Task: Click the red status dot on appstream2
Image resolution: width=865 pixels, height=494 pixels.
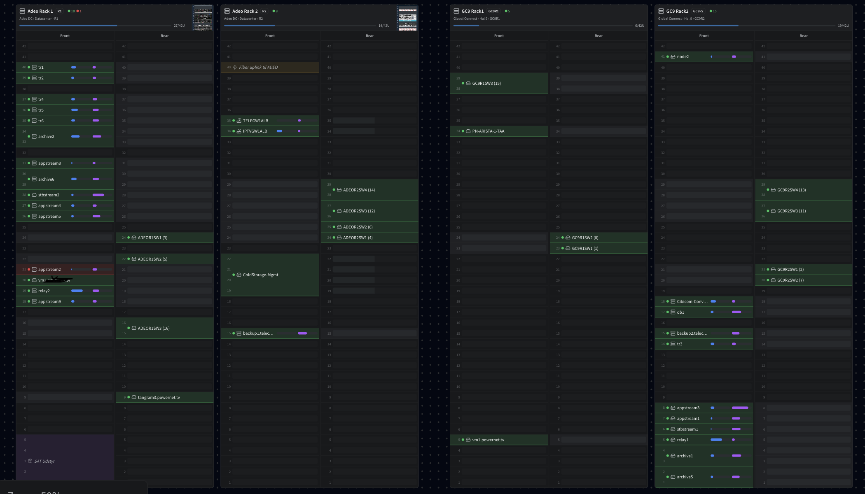Action: click(29, 269)
